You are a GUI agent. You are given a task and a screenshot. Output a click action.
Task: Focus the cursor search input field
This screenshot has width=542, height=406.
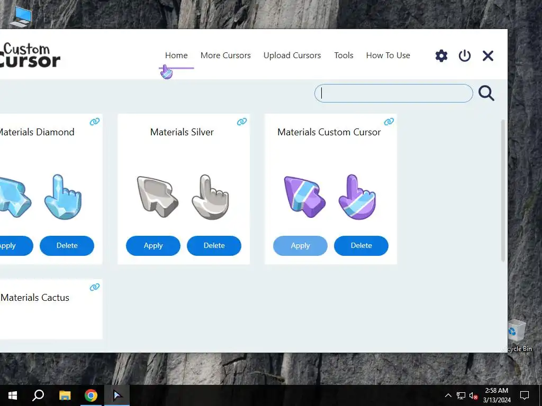click(x=393, y=93)
